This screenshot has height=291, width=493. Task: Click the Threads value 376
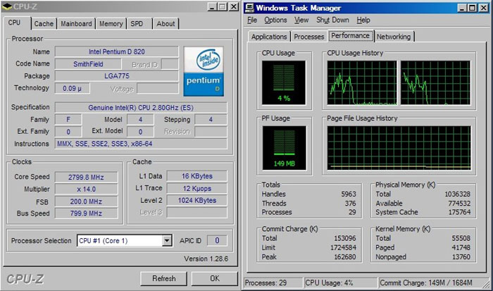click(x=350, y=203)
